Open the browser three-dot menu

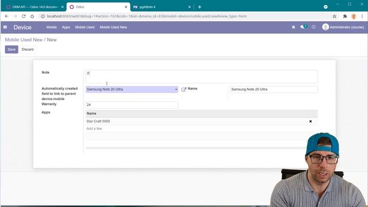coord(362,16)
